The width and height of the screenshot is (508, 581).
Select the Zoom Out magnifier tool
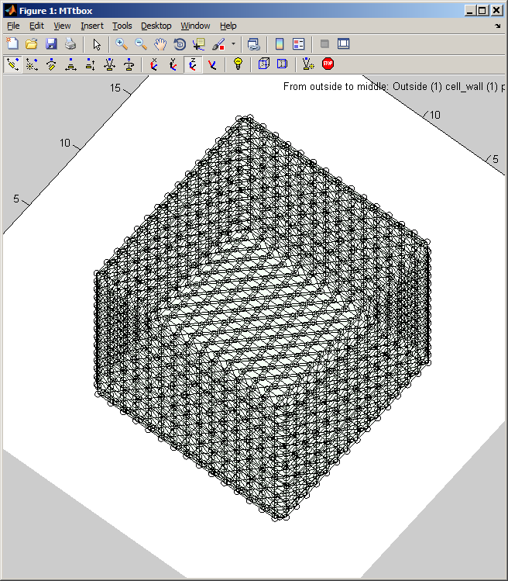pyautogui.click(x=141, y=44)
